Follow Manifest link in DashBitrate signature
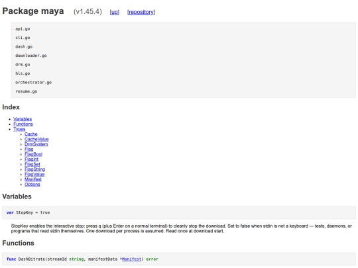Viewport: 358px width, 268px height. click(131, 259)
